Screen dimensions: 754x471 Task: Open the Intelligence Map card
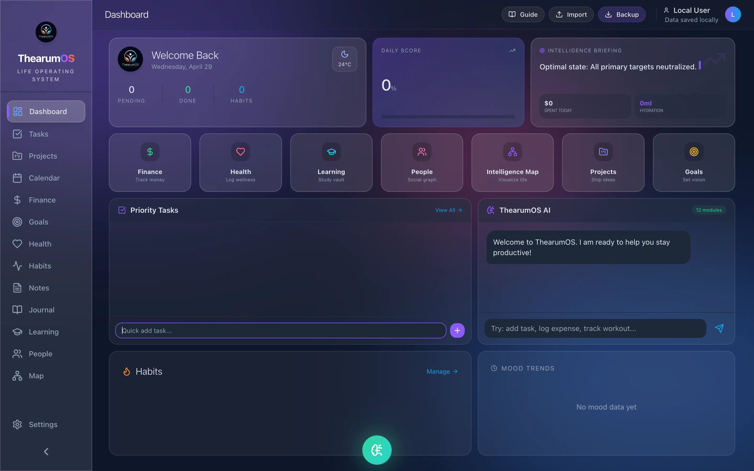click(513, 162)
